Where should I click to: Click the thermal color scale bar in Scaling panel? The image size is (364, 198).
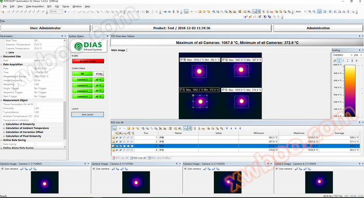tap(350, 91)
